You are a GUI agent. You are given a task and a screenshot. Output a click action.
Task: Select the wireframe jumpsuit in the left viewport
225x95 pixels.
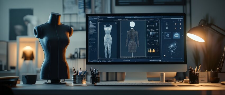(108, 41)
